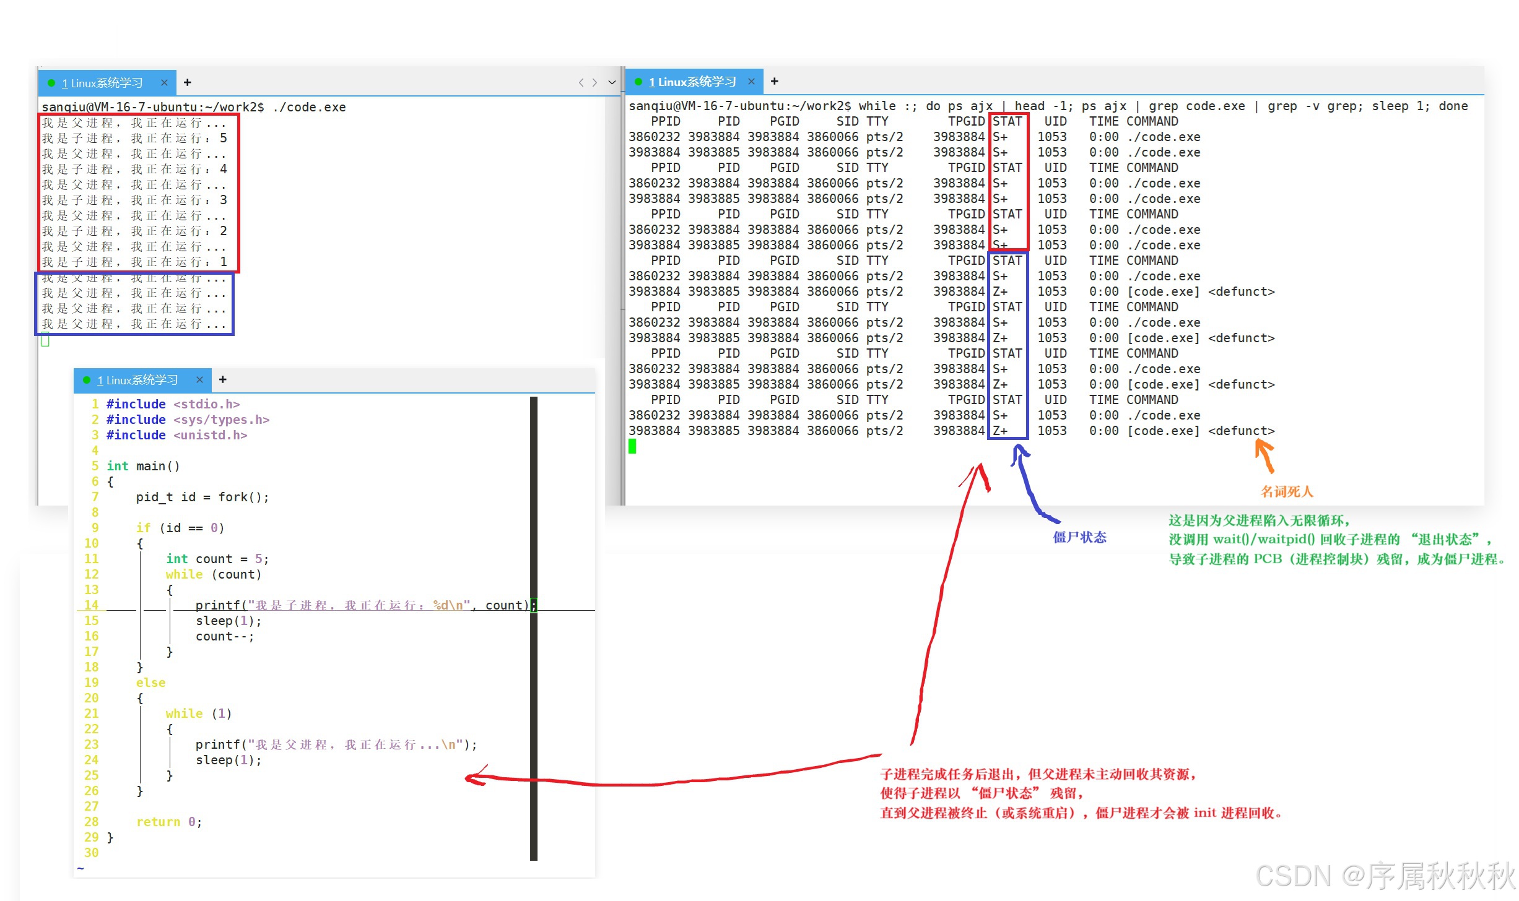Viewport: 1519px width, 901px height.
Task: Click the green cursor block in the right terminal
Action: tap(632, 446)
